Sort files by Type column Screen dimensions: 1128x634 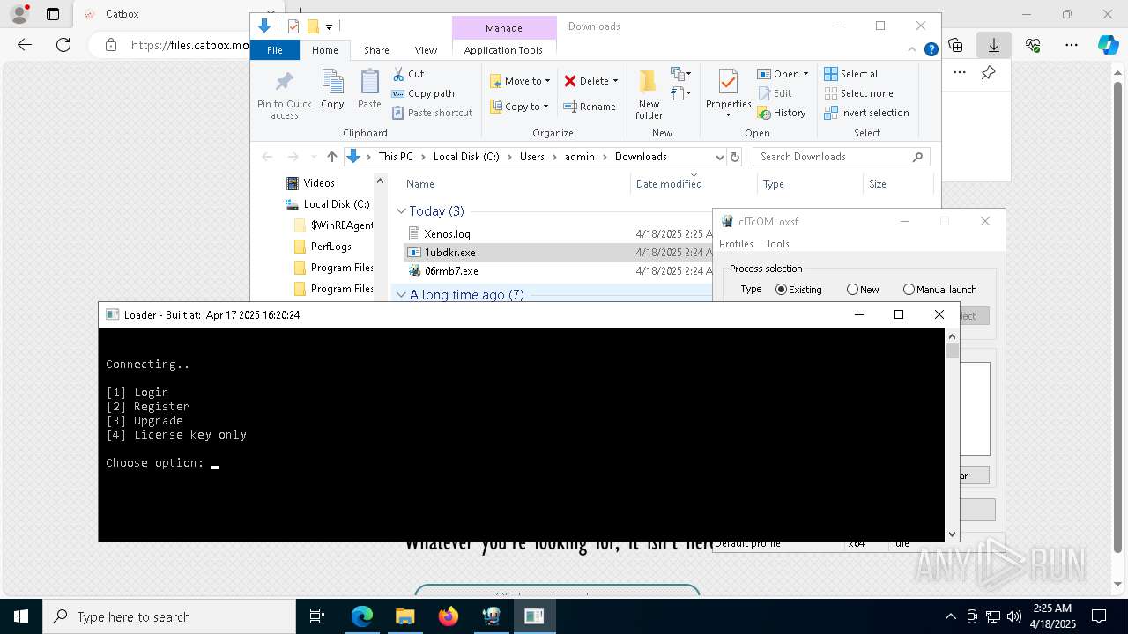click(x=774, y=184)
